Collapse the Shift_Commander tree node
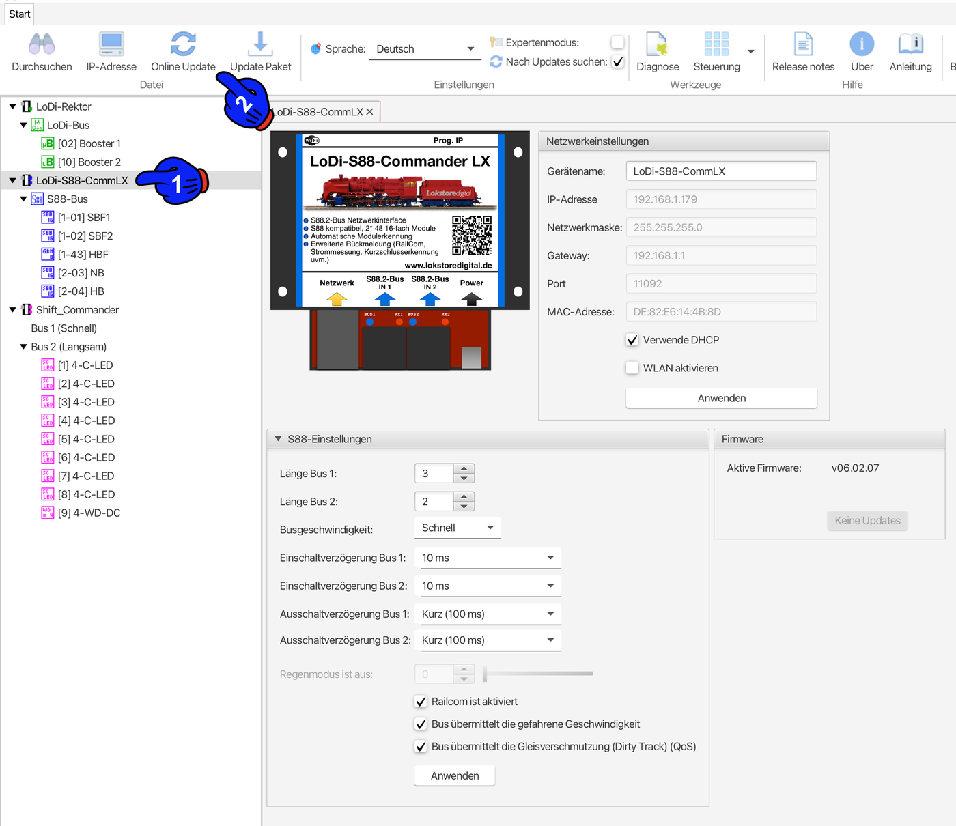Image resolution: width=956 pixels, height=826 pixels. click(x=12, y=309)
